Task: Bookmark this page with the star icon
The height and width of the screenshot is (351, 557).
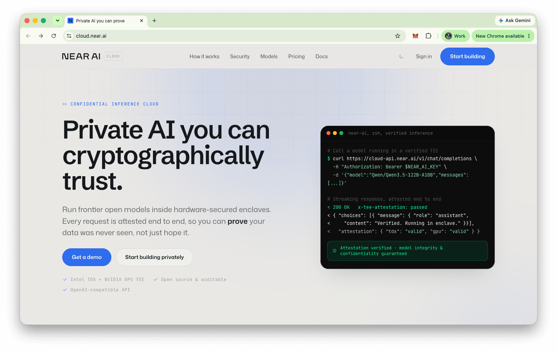Action: [x=398, y=36]
